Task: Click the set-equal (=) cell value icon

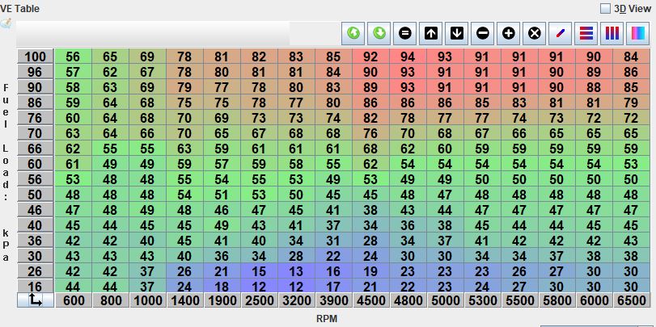Action: pyautogui.click(x=405, y=33)
